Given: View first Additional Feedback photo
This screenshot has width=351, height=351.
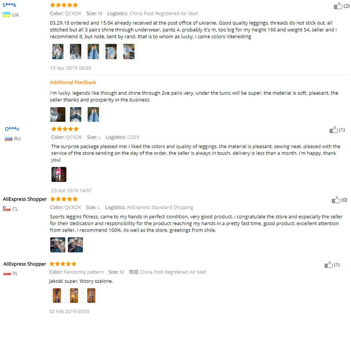Looking at the screenshot, I should point(58,114).
